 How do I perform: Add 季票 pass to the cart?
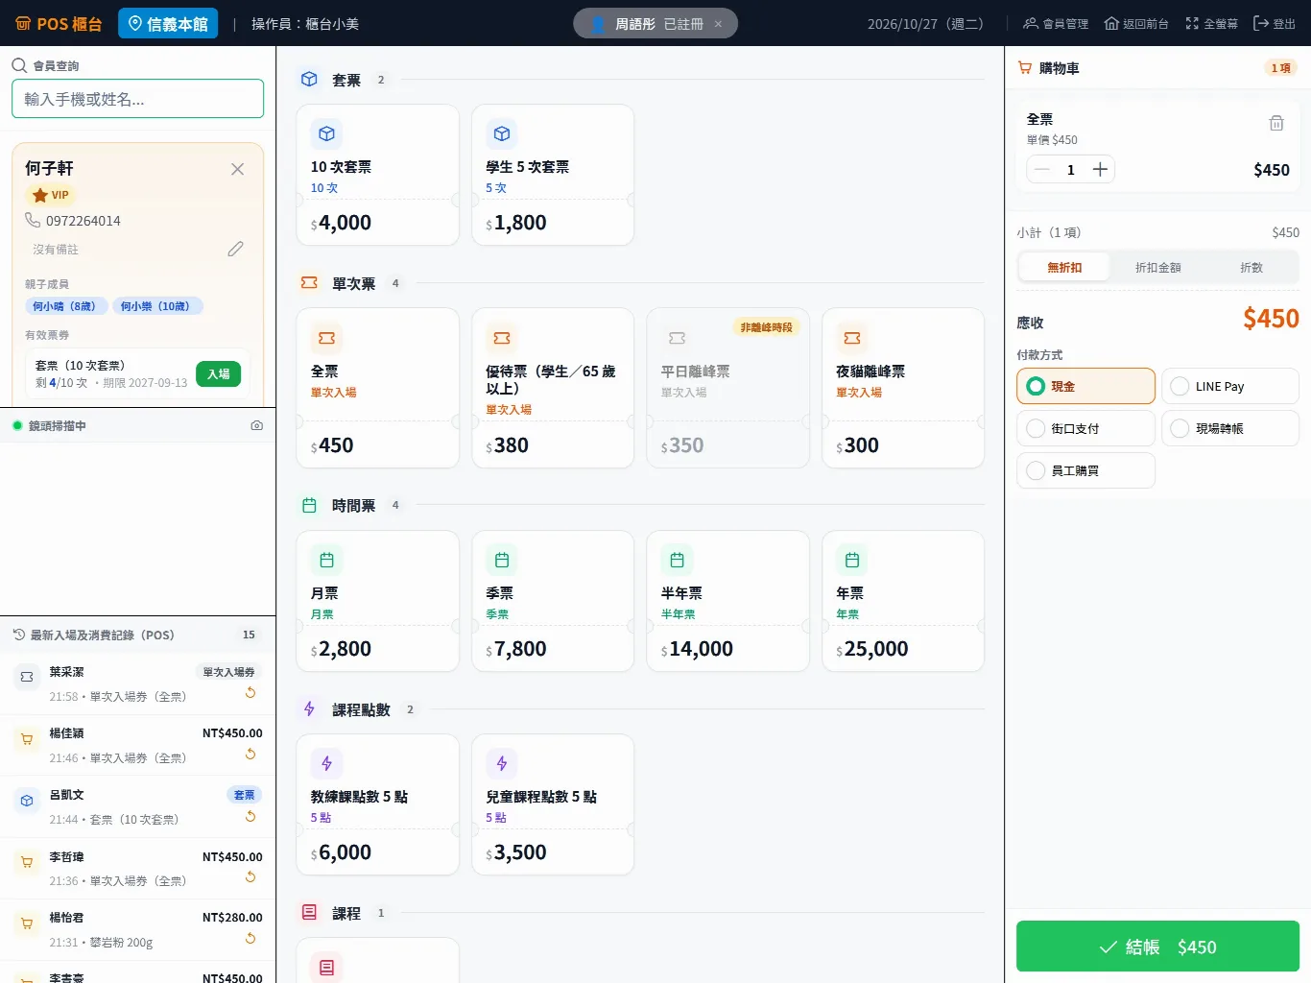pyautogui.click(x=553, y=601)
